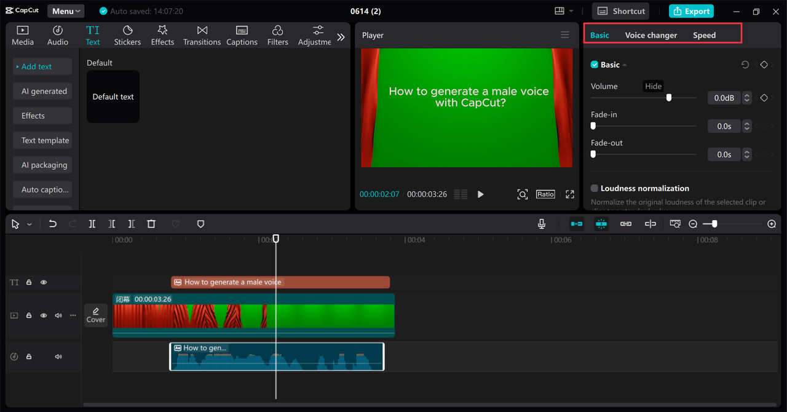Viewport: 787px width, 412px height.
Task: Open the Effects tab in top toolbar
Action: pos(162,36)
